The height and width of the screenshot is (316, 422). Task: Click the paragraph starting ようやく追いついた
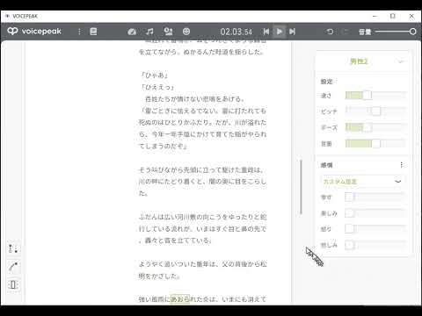pos(202,270)
